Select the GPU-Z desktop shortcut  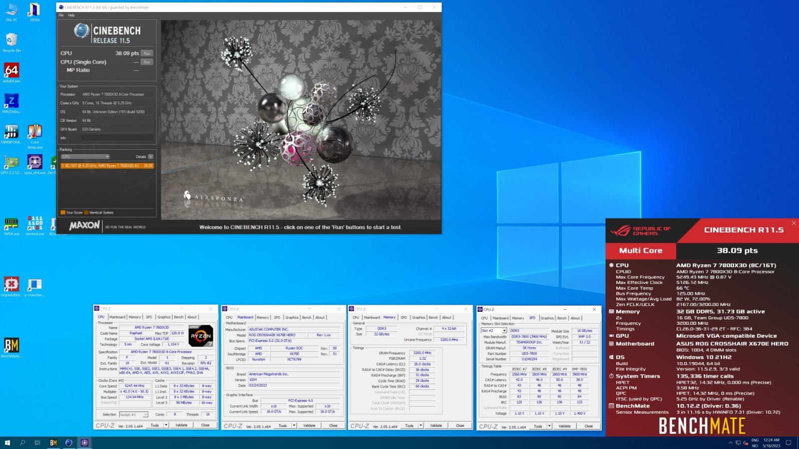(11, 165)
